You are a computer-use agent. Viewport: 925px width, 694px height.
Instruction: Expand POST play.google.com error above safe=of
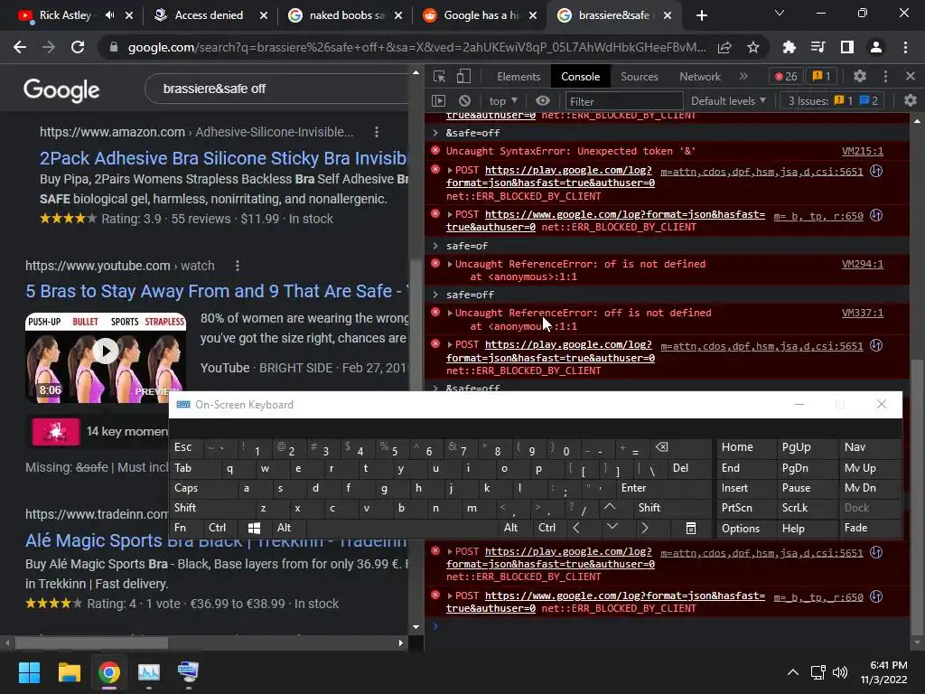click(450, 170)
